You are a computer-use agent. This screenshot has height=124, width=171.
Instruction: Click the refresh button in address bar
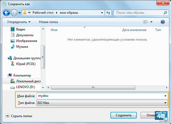click(x=108, y=13)
